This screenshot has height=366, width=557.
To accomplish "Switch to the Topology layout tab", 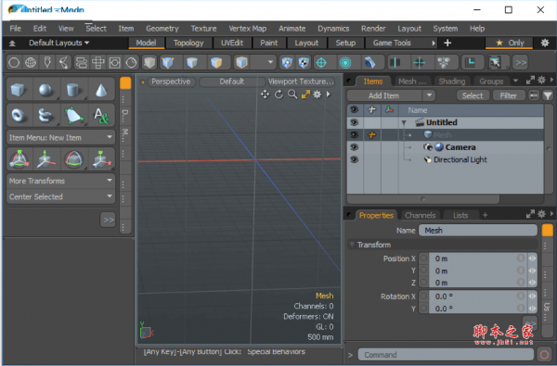I will coord(188,43).
